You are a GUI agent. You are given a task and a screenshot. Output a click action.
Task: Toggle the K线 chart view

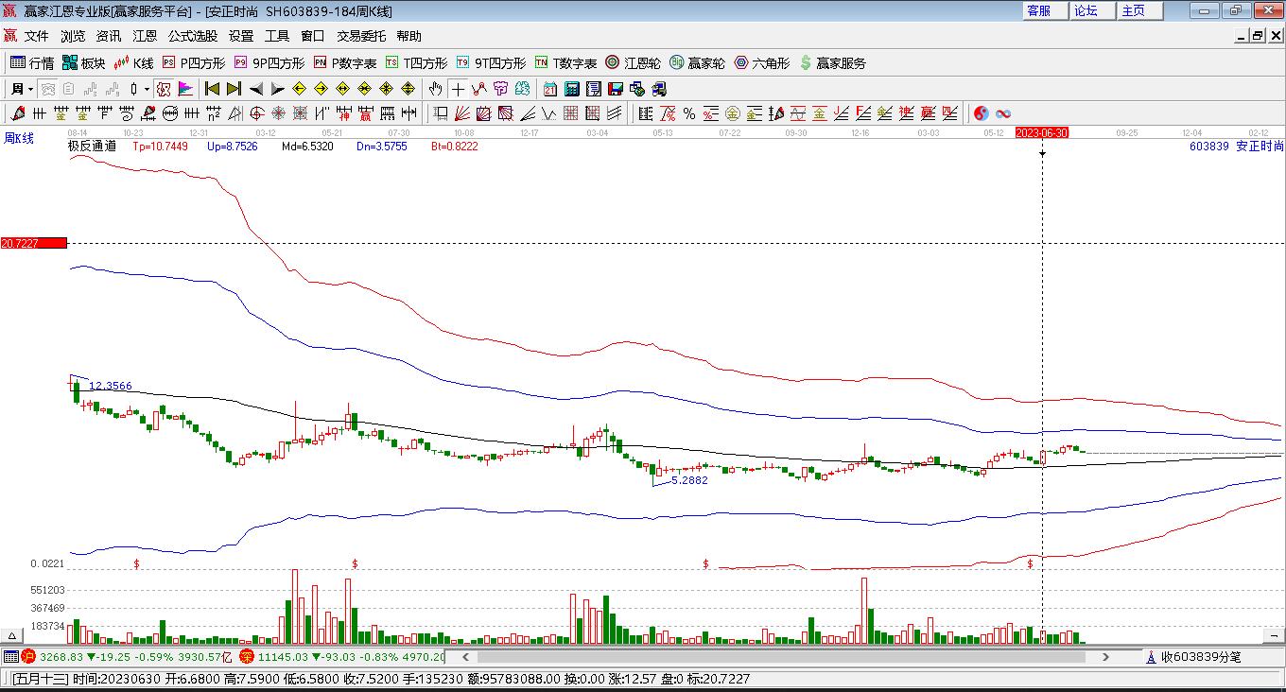(x=133, y=63)
